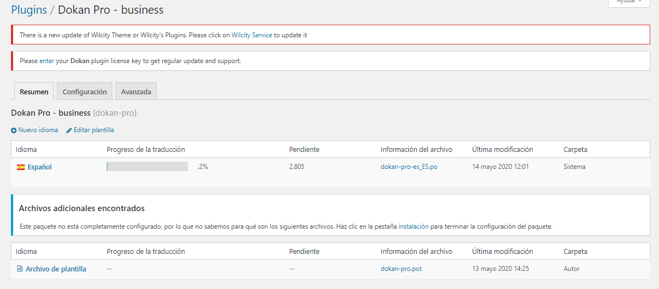Open the Wilcity Service link

tap(252, 35)
